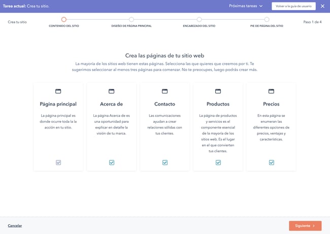Click Volver a la guía de usuario

(x=293, y=6)
